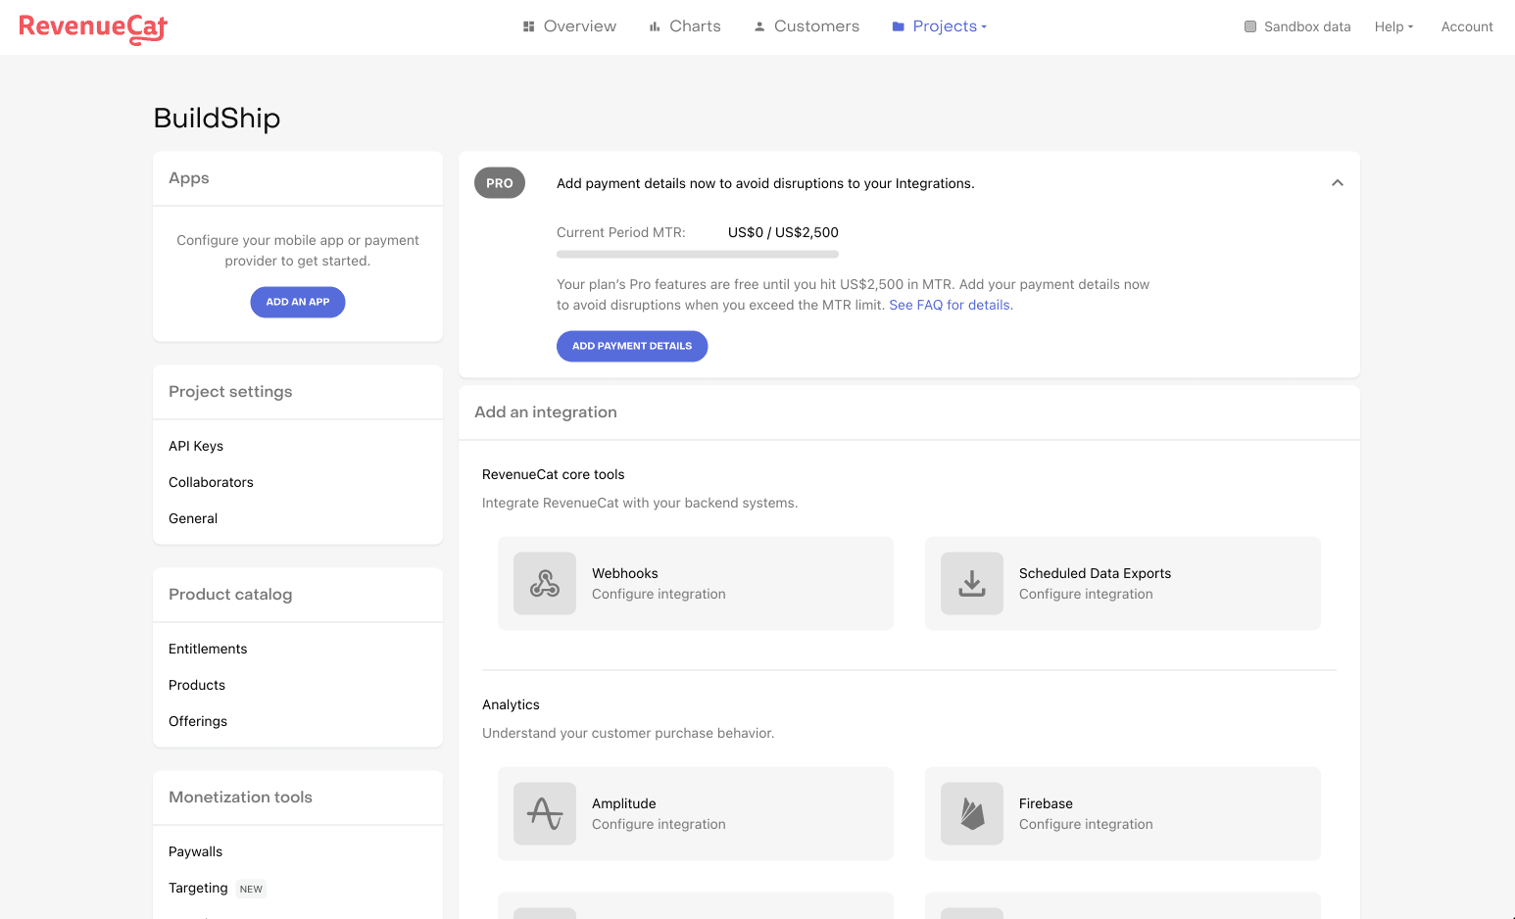Collapse the payment details notice

pyautogui.click(x=1337, y=182)
